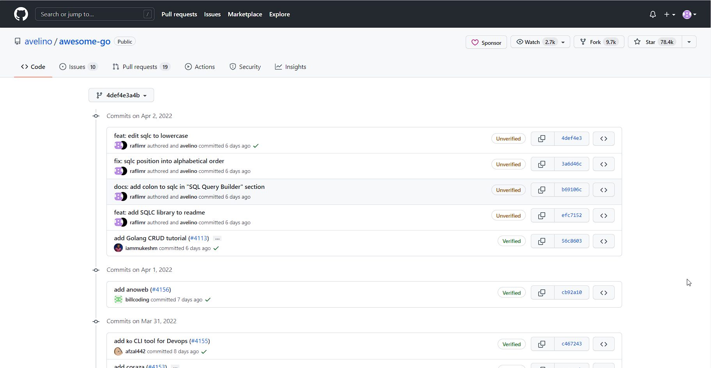
Task: Open commit hash 4def4e3
Action: click(x=572, y=139)
